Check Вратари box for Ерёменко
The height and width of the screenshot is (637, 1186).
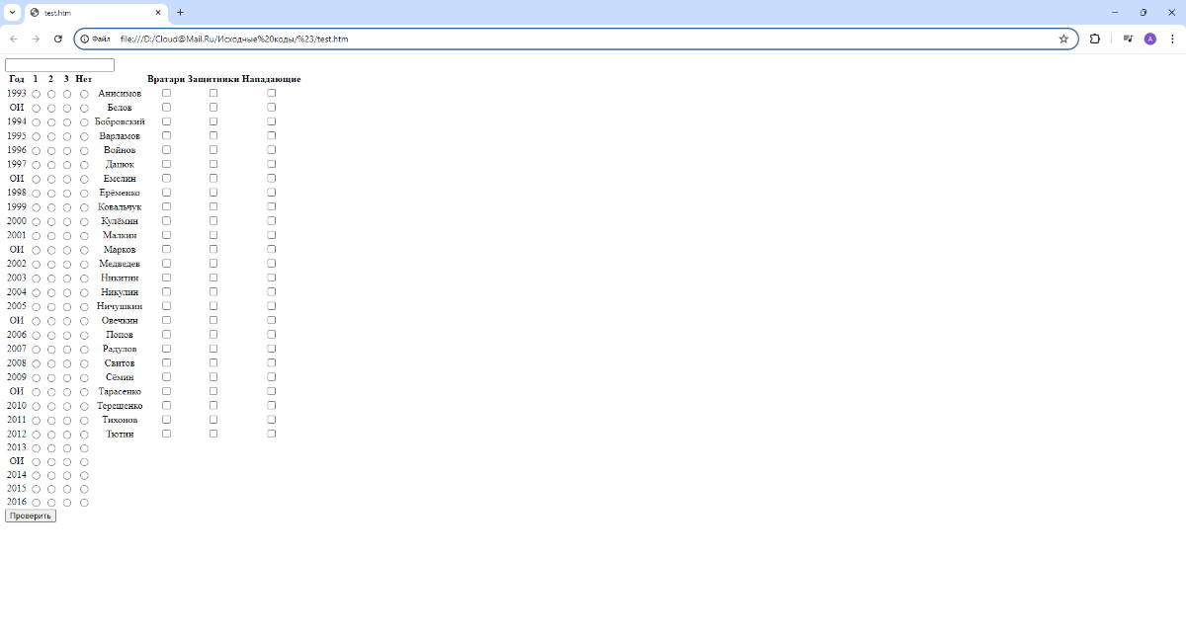tap(166, 193)
